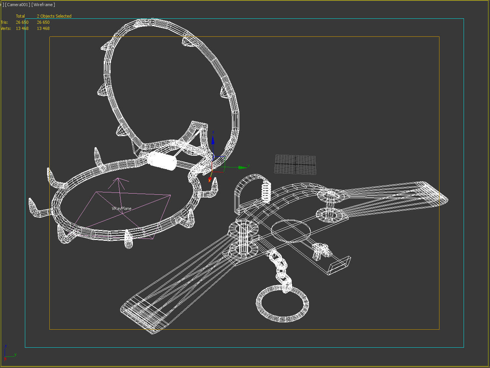Click the 2 Objects Selected statistics text
This screenshot has width=490, height=368.
(x=54, y=16)
